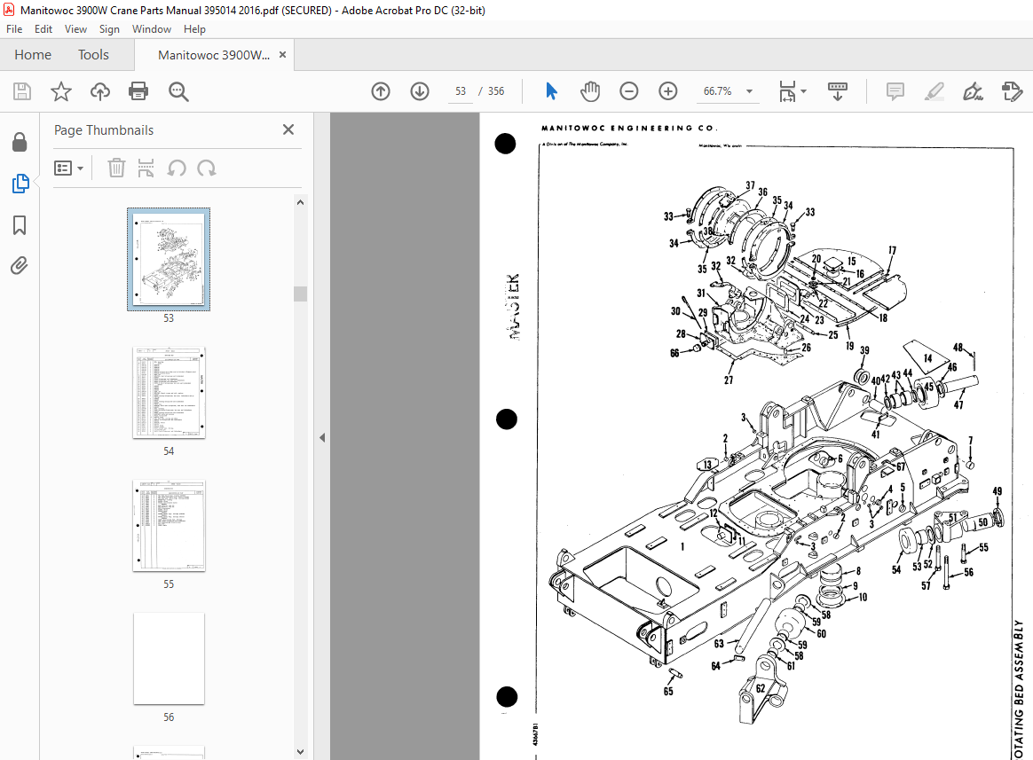Choose the Selection arrow tool
Screen dimensions: 1033x760
coord(551,90)
